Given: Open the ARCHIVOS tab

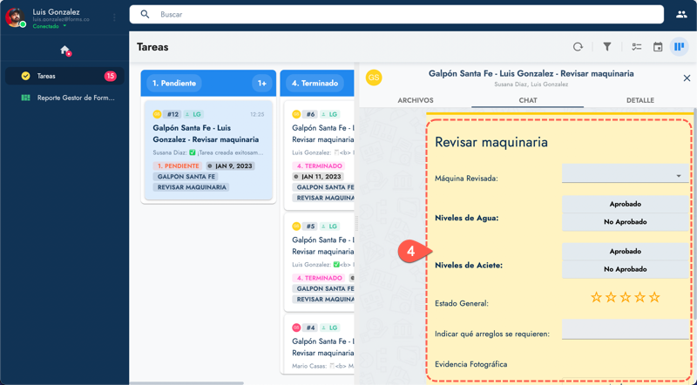Looking at the screenshot, I should [416, 100].
